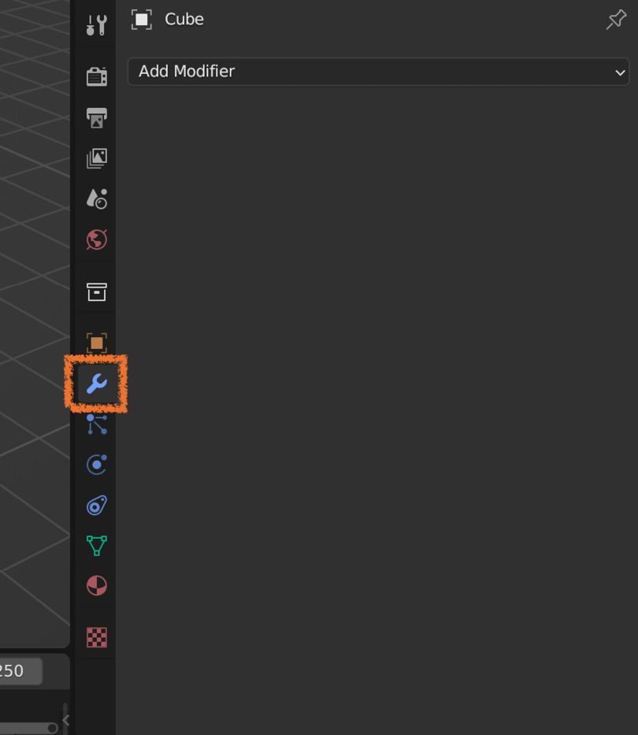Open the Scene properties icon
Image resolution: width=638 pixels, height=735 pixels.
[97, 199]
